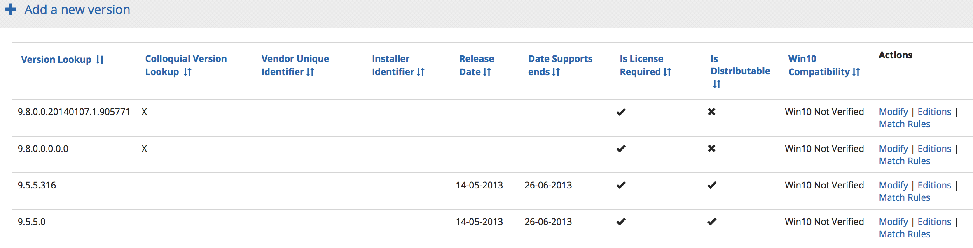
Task: Click the Date Supports ends sort icon
Action: click(556, 72)
